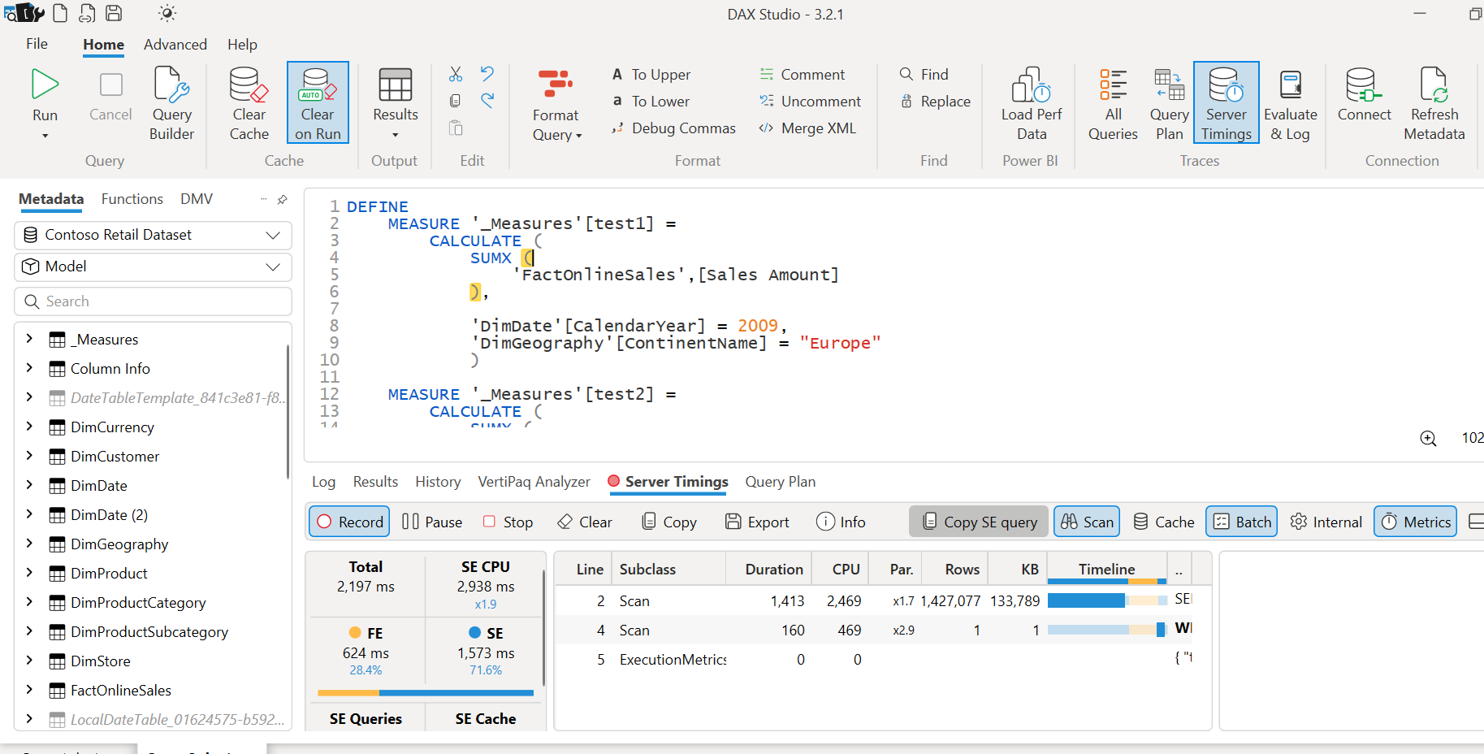This screenshot has width=1484, height=754.
Task: Toggle the Metrics display
Action: (1414, 521)
